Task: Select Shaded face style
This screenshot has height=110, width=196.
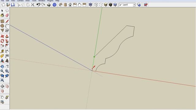Action: pyautogui.click(x=106, y=5)
